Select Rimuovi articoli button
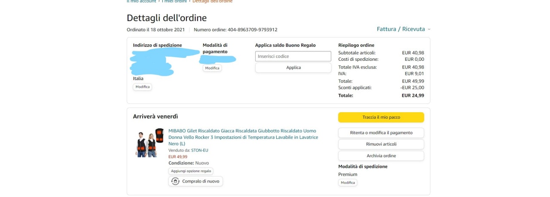550x197 pixels. pos(381,144)
